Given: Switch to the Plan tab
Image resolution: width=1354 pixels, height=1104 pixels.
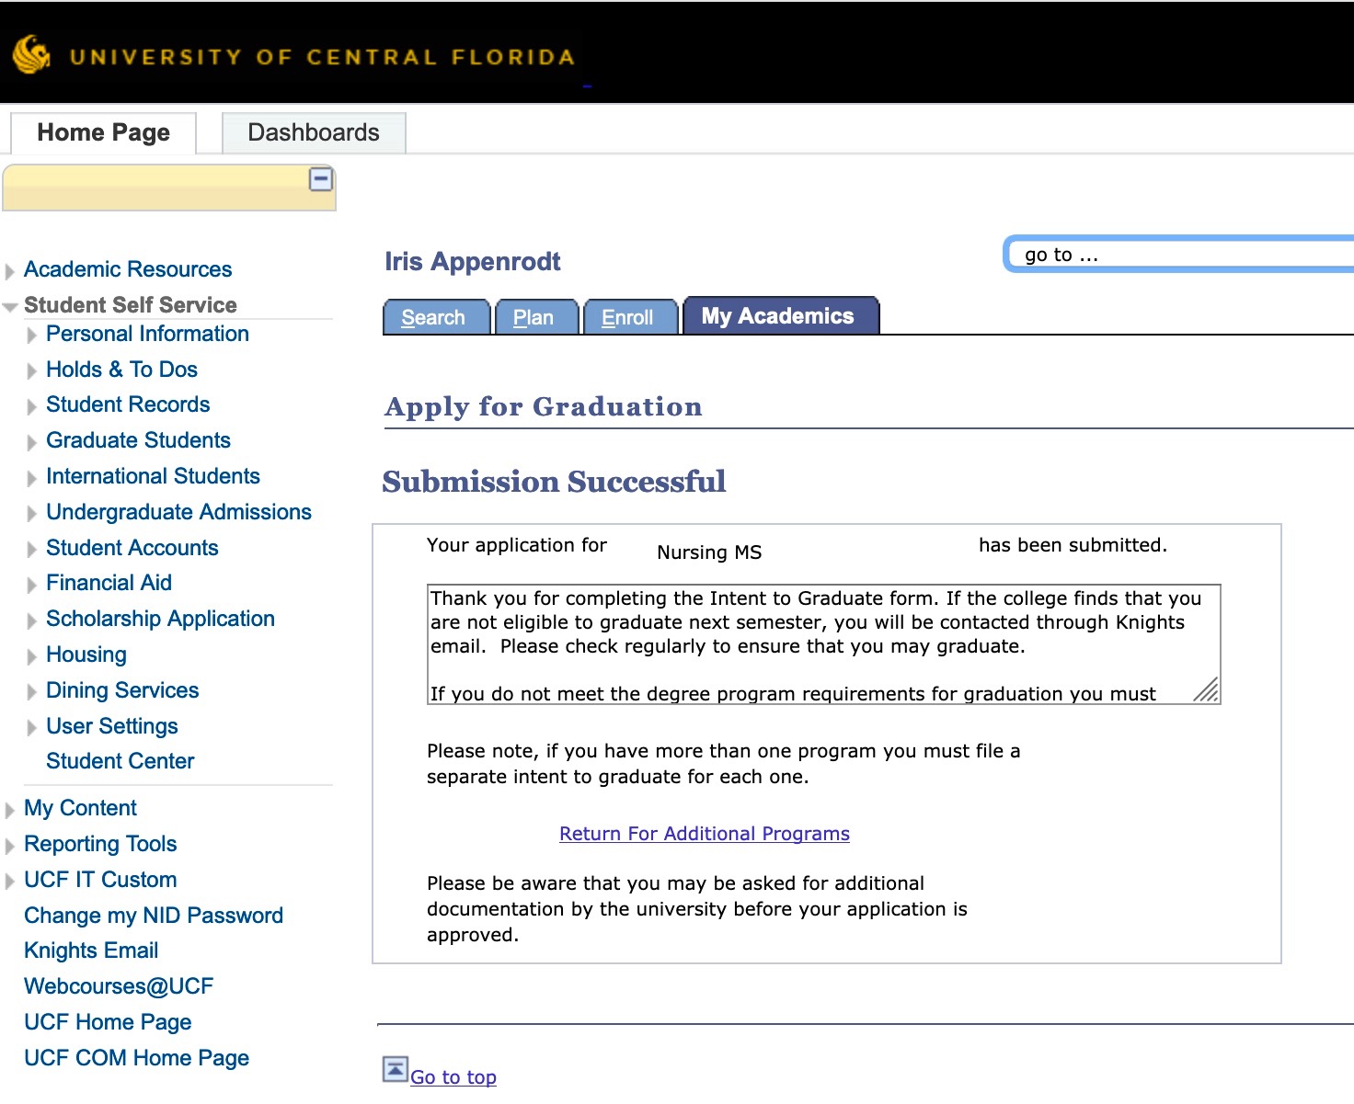Looking at the screenshot, I should coord(535,317).
